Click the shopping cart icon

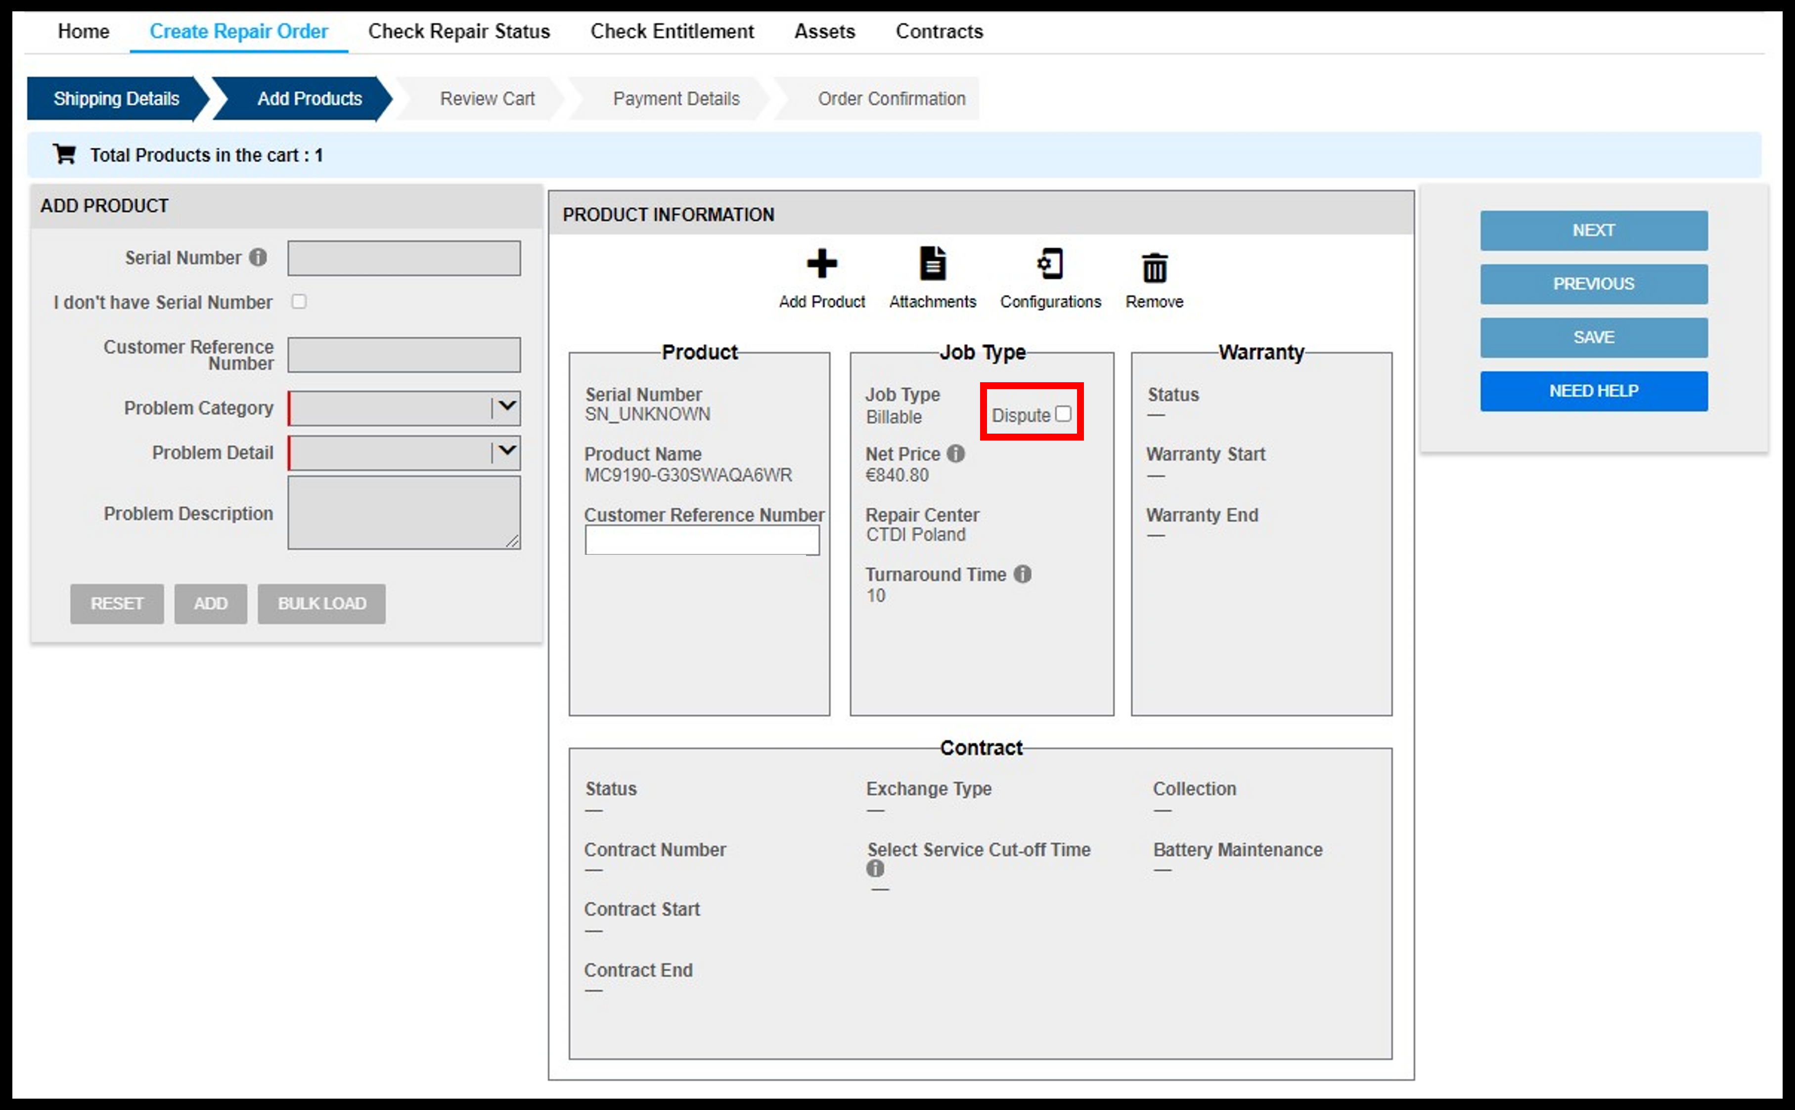tap(65, 154)
